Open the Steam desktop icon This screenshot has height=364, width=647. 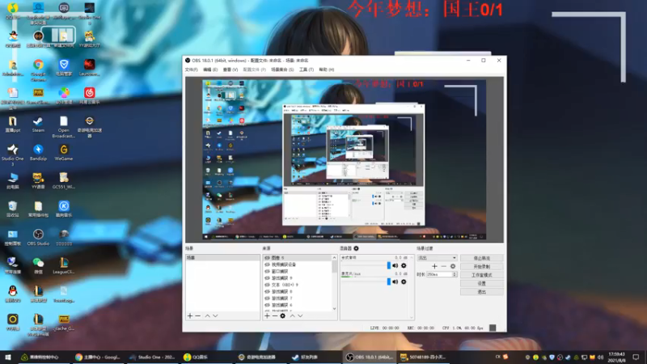tap(38, 125)
